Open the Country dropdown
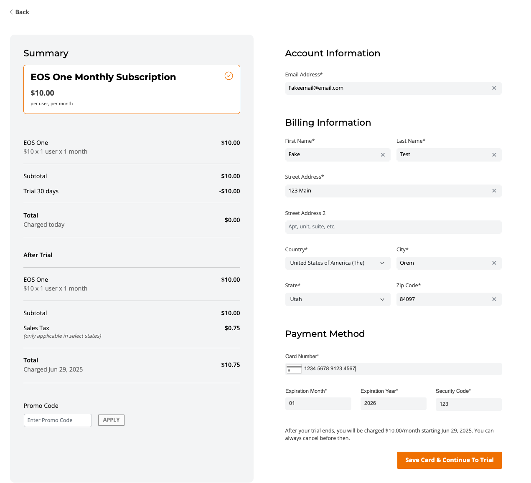Viewport: 531px width, 483px height. pyautogui.click(x=338, y=263)
